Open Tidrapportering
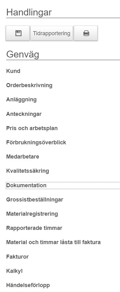This screenshot has height=292, width=120. (x=52, y=33)
